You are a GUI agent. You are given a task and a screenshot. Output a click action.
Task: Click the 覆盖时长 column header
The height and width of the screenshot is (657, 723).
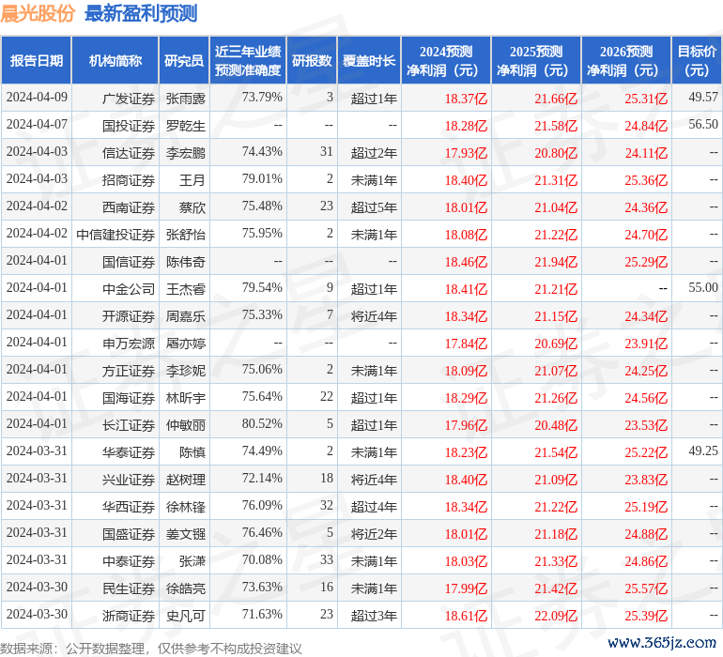tap(369, 60)
